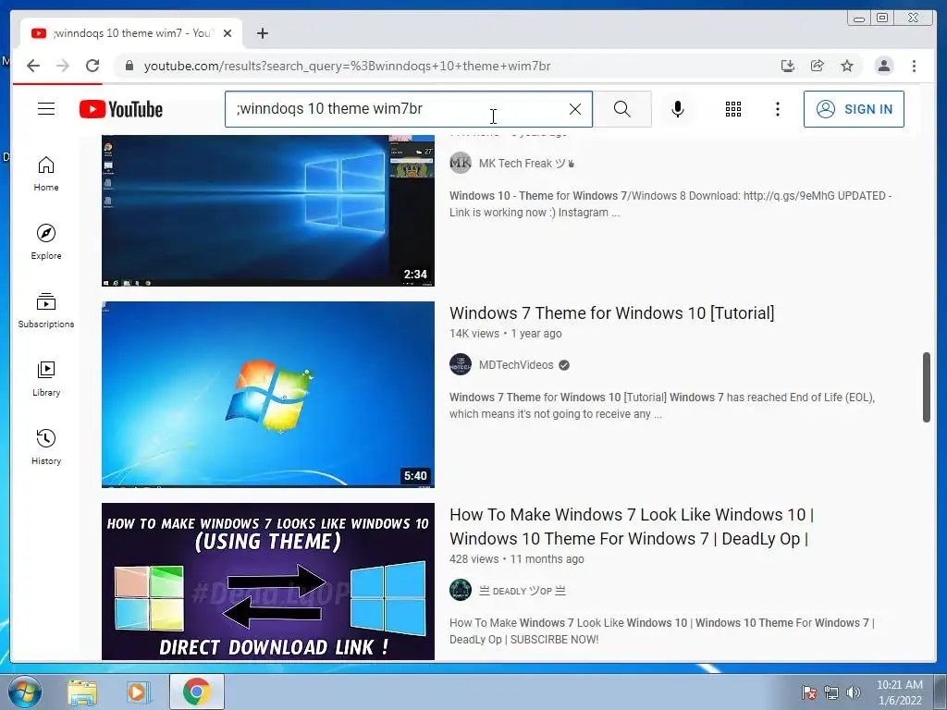Reload the page with the refresh icon
This screenshot has height=710, width=947.
click(x=92, y=66)
